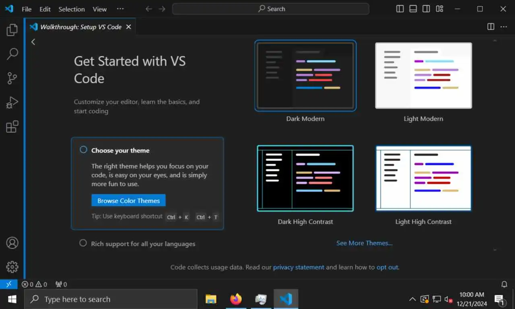Click the Browse Color Themes button
515x309 pixels.
tap(128, 200)
